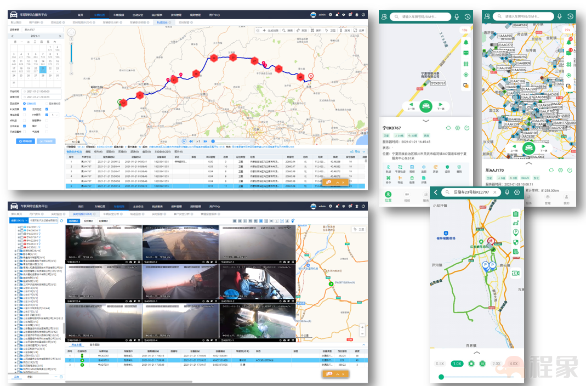Maximize the 宁AC8722-1 video tile
The image size is (586, 386).
click(x=139, y=262)
